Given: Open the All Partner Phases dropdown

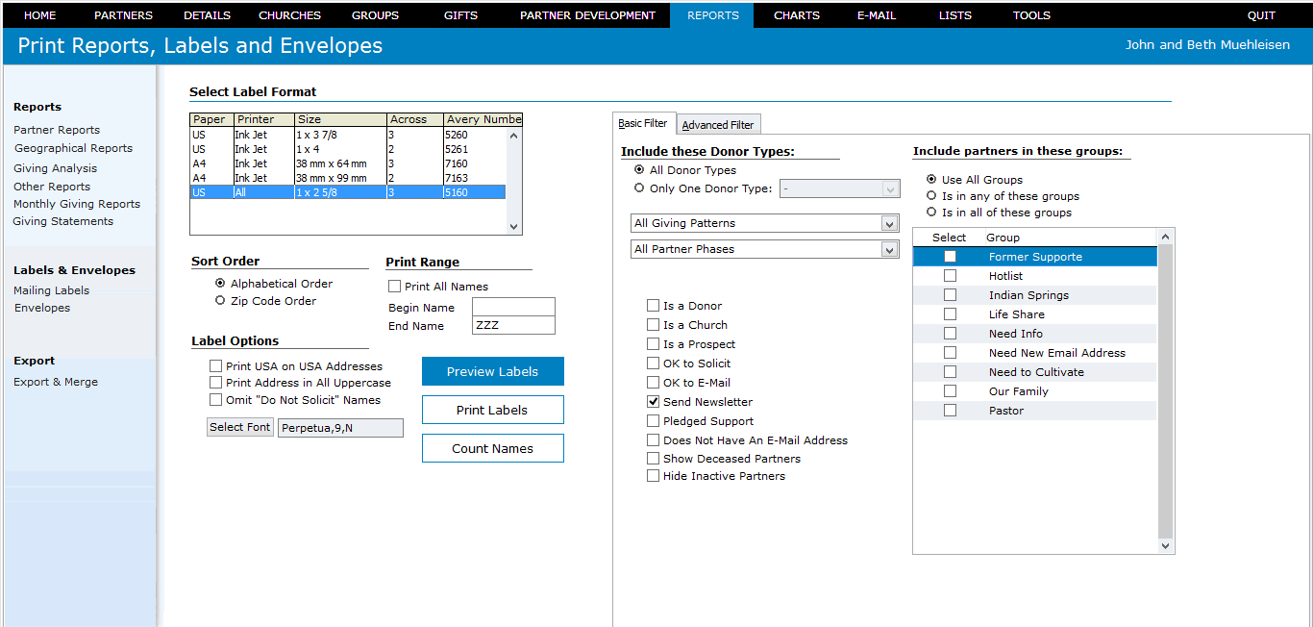Looking at the screenshot, I should point(765,249).
